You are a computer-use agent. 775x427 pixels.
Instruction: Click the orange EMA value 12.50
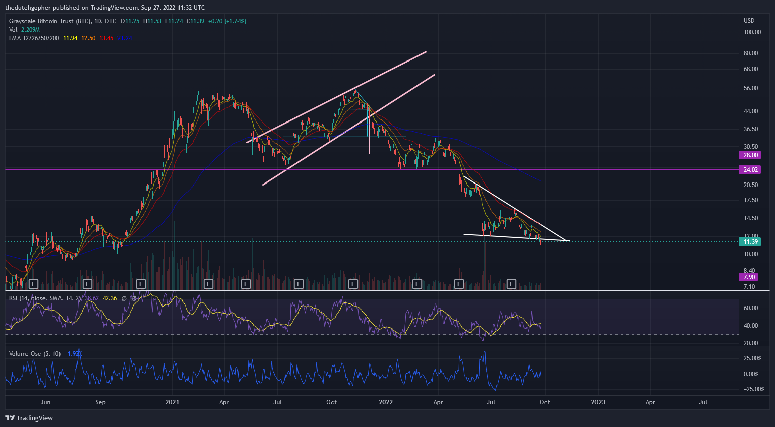tap(88, 38)
